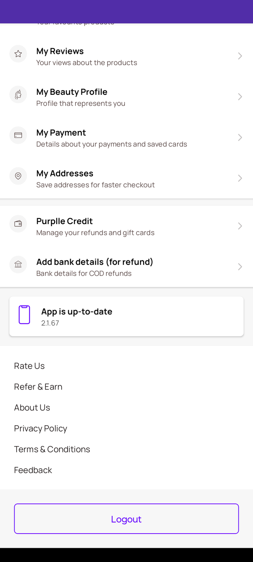
Task: Tap the face icon for My Beauty Profile
Action: [18, 94]
